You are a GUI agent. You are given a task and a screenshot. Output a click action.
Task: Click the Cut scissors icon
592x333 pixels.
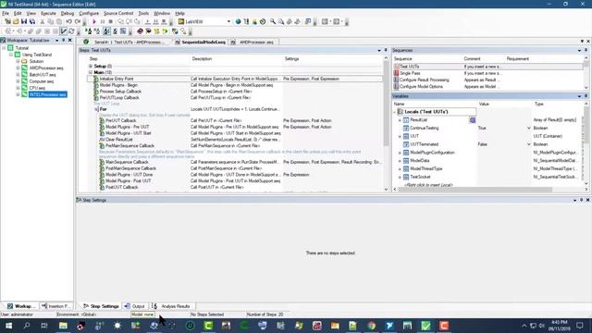point(43,21)
